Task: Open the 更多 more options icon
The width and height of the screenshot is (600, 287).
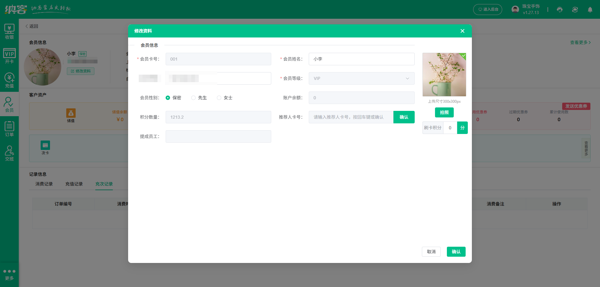Action: pos(9,274)
